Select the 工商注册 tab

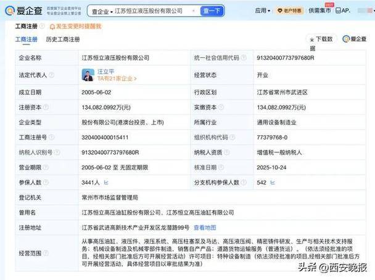27,39
